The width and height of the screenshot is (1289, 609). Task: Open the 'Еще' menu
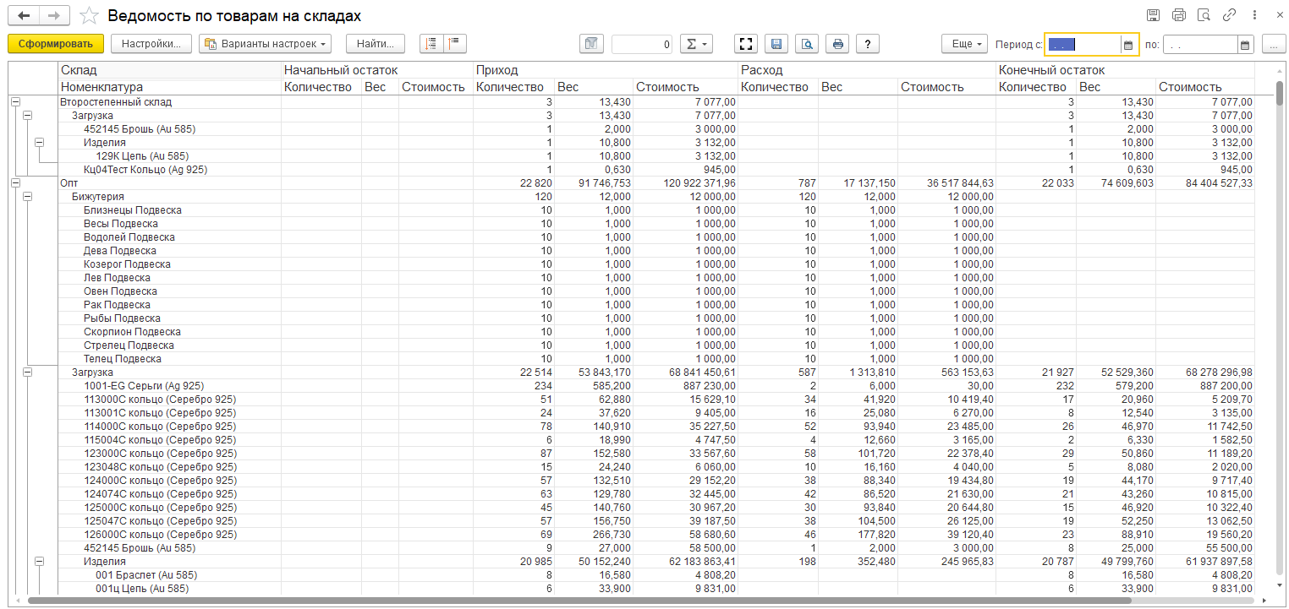964,44
